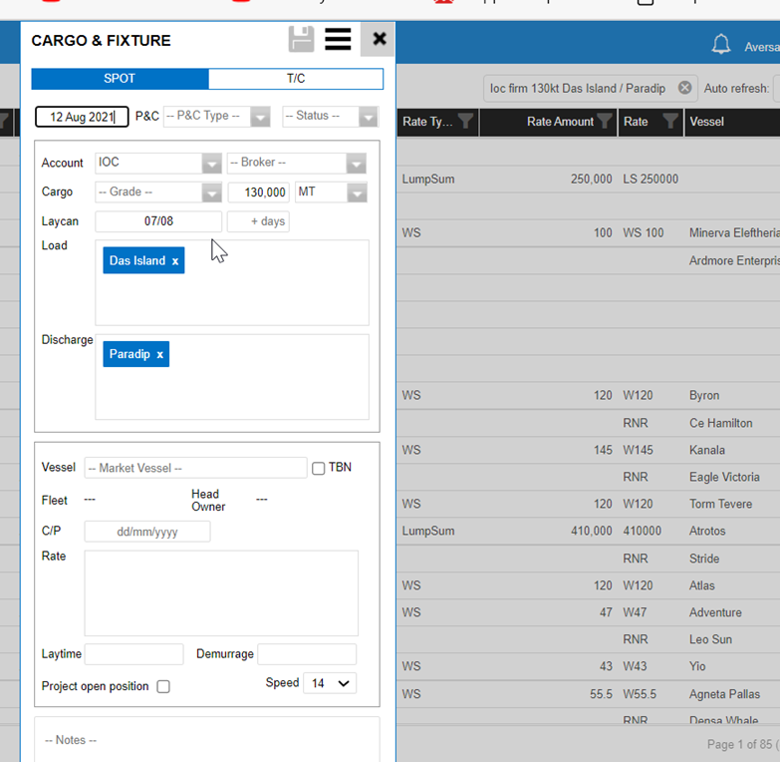The image size is (780, 762).
Task: Change the Speed dropdown value
Action: click(x=329, y=683)
